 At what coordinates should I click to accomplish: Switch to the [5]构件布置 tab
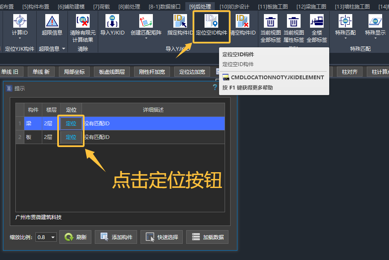(36, 6)
